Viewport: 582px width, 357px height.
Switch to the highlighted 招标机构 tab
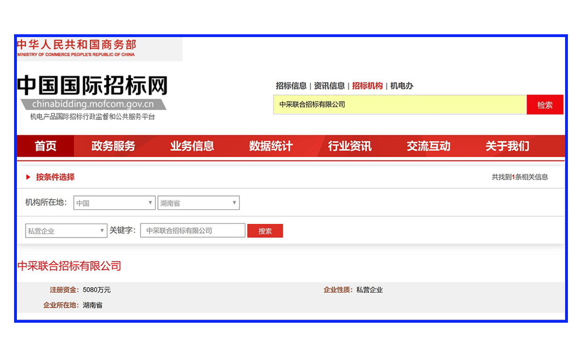click(367, 86)
